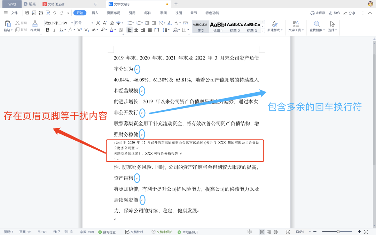Toggle italic formatting
This screenshot has height=235, width=376.
click(x=54, y=30)
